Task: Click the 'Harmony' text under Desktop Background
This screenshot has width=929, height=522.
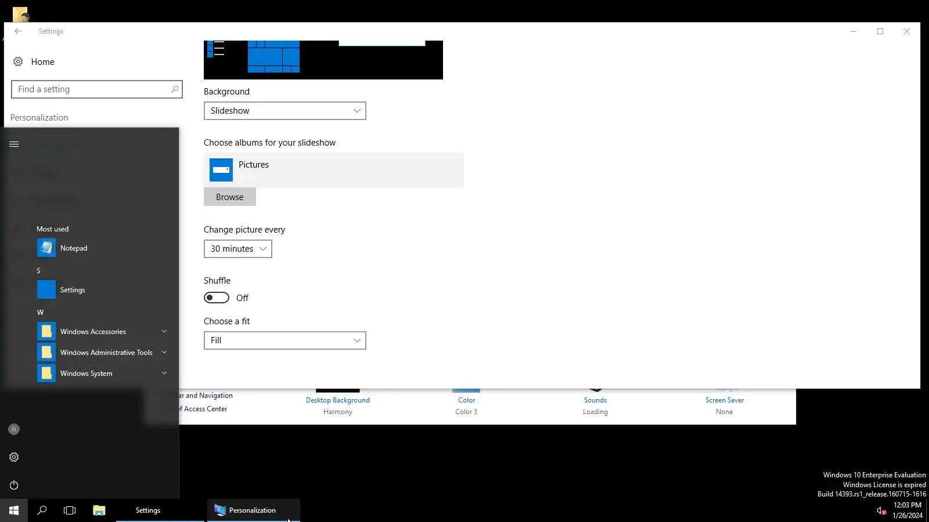Action: [x=338, y=412]
